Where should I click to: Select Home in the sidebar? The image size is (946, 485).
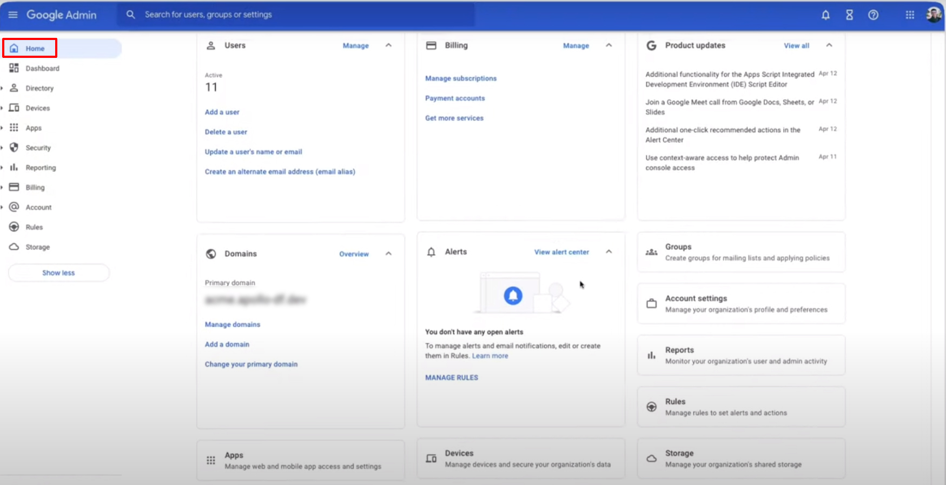(x=62, y=48)
